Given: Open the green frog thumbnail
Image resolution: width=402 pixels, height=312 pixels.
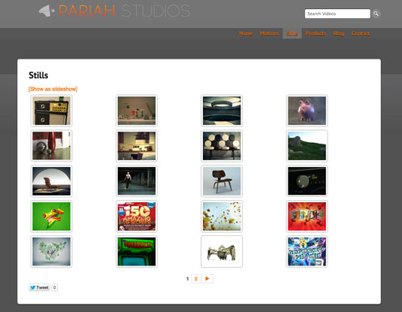Looking at the screenshot, I should tap(52, 217).
